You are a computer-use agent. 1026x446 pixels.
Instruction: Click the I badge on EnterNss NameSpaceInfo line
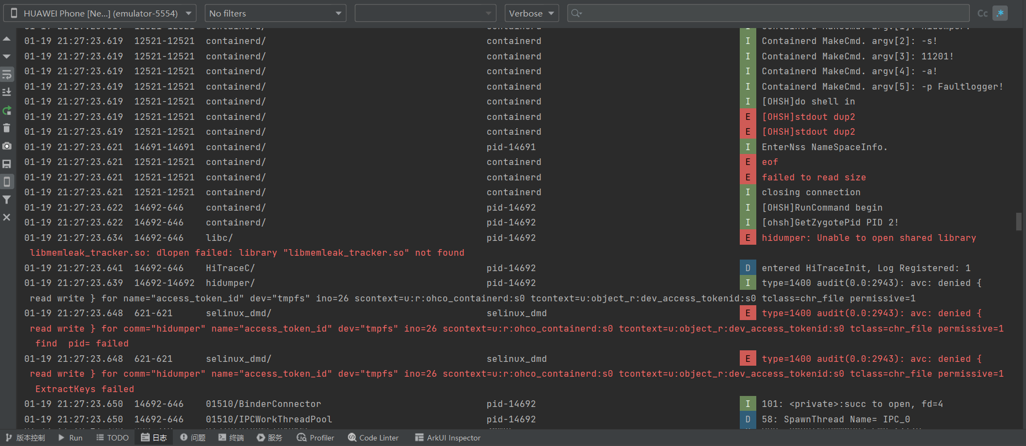click(x=747, y=147)
